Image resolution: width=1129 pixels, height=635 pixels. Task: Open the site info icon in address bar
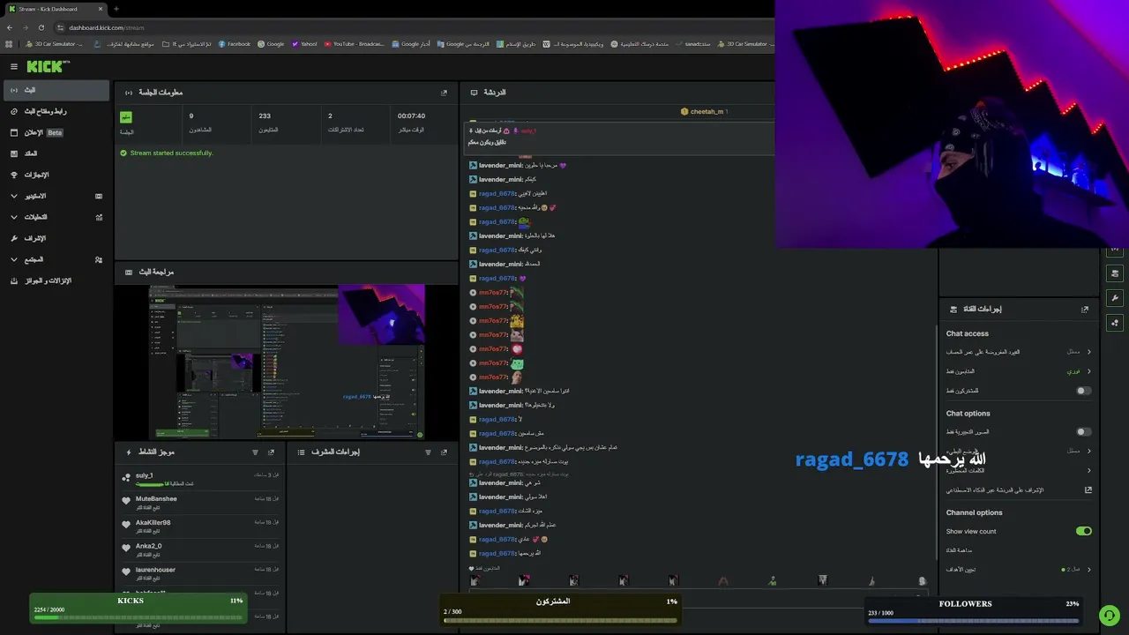[x=58, y=27]
